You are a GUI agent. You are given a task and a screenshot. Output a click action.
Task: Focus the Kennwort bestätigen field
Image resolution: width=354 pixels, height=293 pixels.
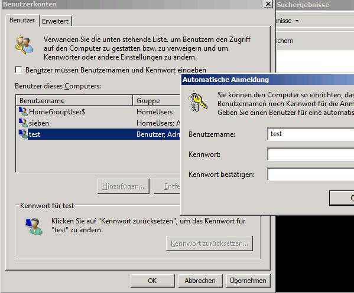(311, 174)
